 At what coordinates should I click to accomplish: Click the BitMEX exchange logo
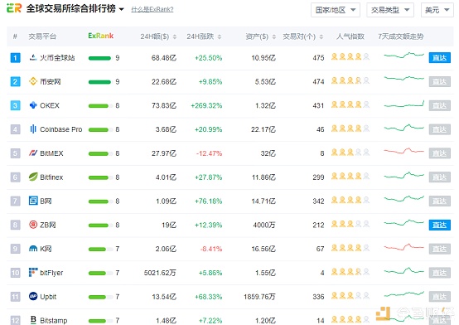point(33,153)
